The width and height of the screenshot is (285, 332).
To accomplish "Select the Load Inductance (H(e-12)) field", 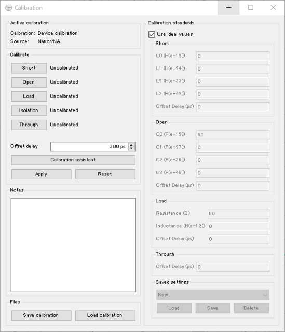I will click(238, 226).
